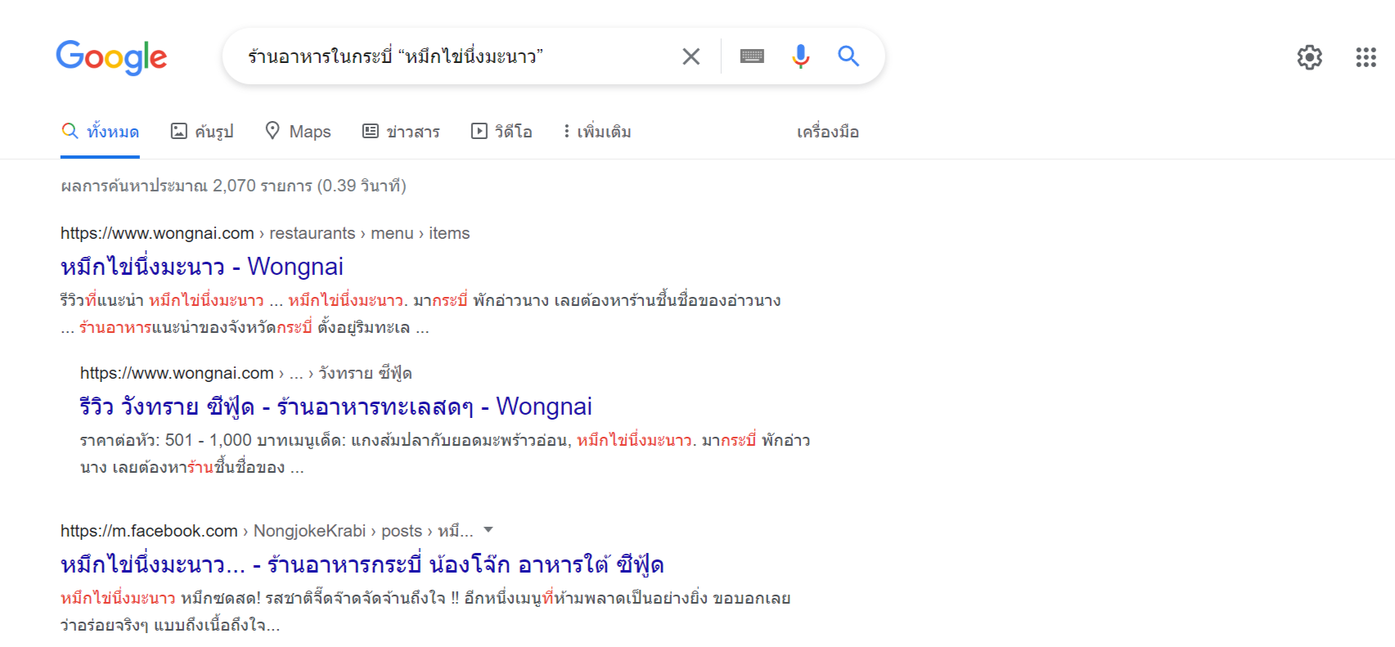Click the blue search magnifier button
This screenshot has height=647, width=1395.
(x=848, y=56)
